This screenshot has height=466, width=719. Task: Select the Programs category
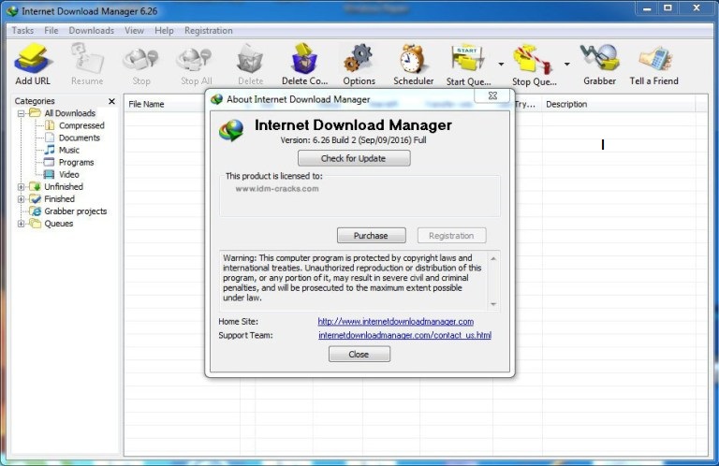click(76, 163)
